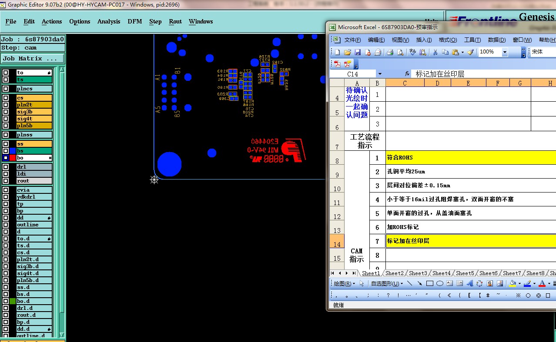Image resolution: width=556 pixels, height=342 pixels.
Task: Open the zoom 100% dropdown in Excel
Action: (505, 52)
